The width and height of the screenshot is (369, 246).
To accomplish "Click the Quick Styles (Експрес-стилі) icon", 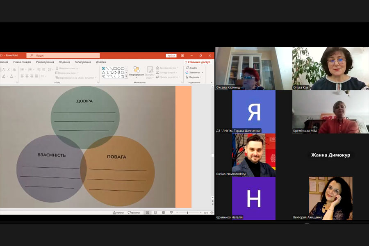I will click(x=150, y=69).
